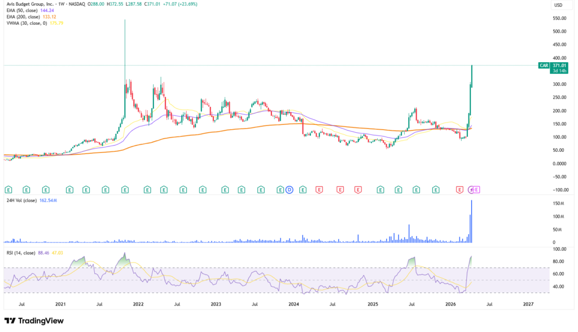Image resolution: width=578 pixels, height=332 pixels.
Task: Click the Avis Budget Group symbol title
Action: pyautogui.click(x=34, y=4)
